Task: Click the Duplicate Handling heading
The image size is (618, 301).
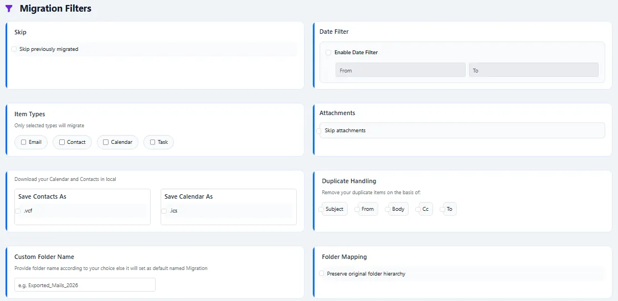Action: click(349, 181)
